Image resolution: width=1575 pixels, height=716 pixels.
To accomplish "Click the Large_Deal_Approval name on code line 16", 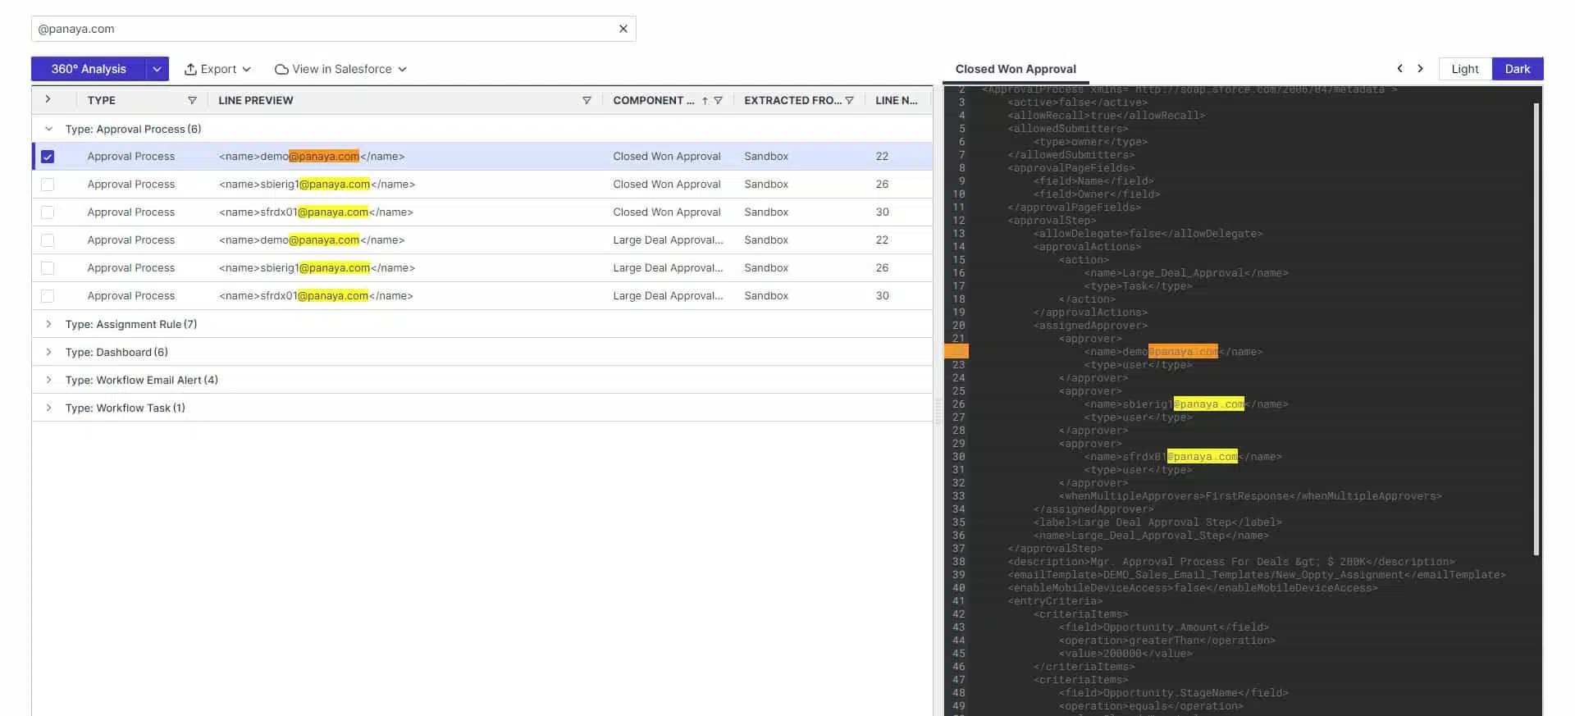I will (x=1183, y=273).
